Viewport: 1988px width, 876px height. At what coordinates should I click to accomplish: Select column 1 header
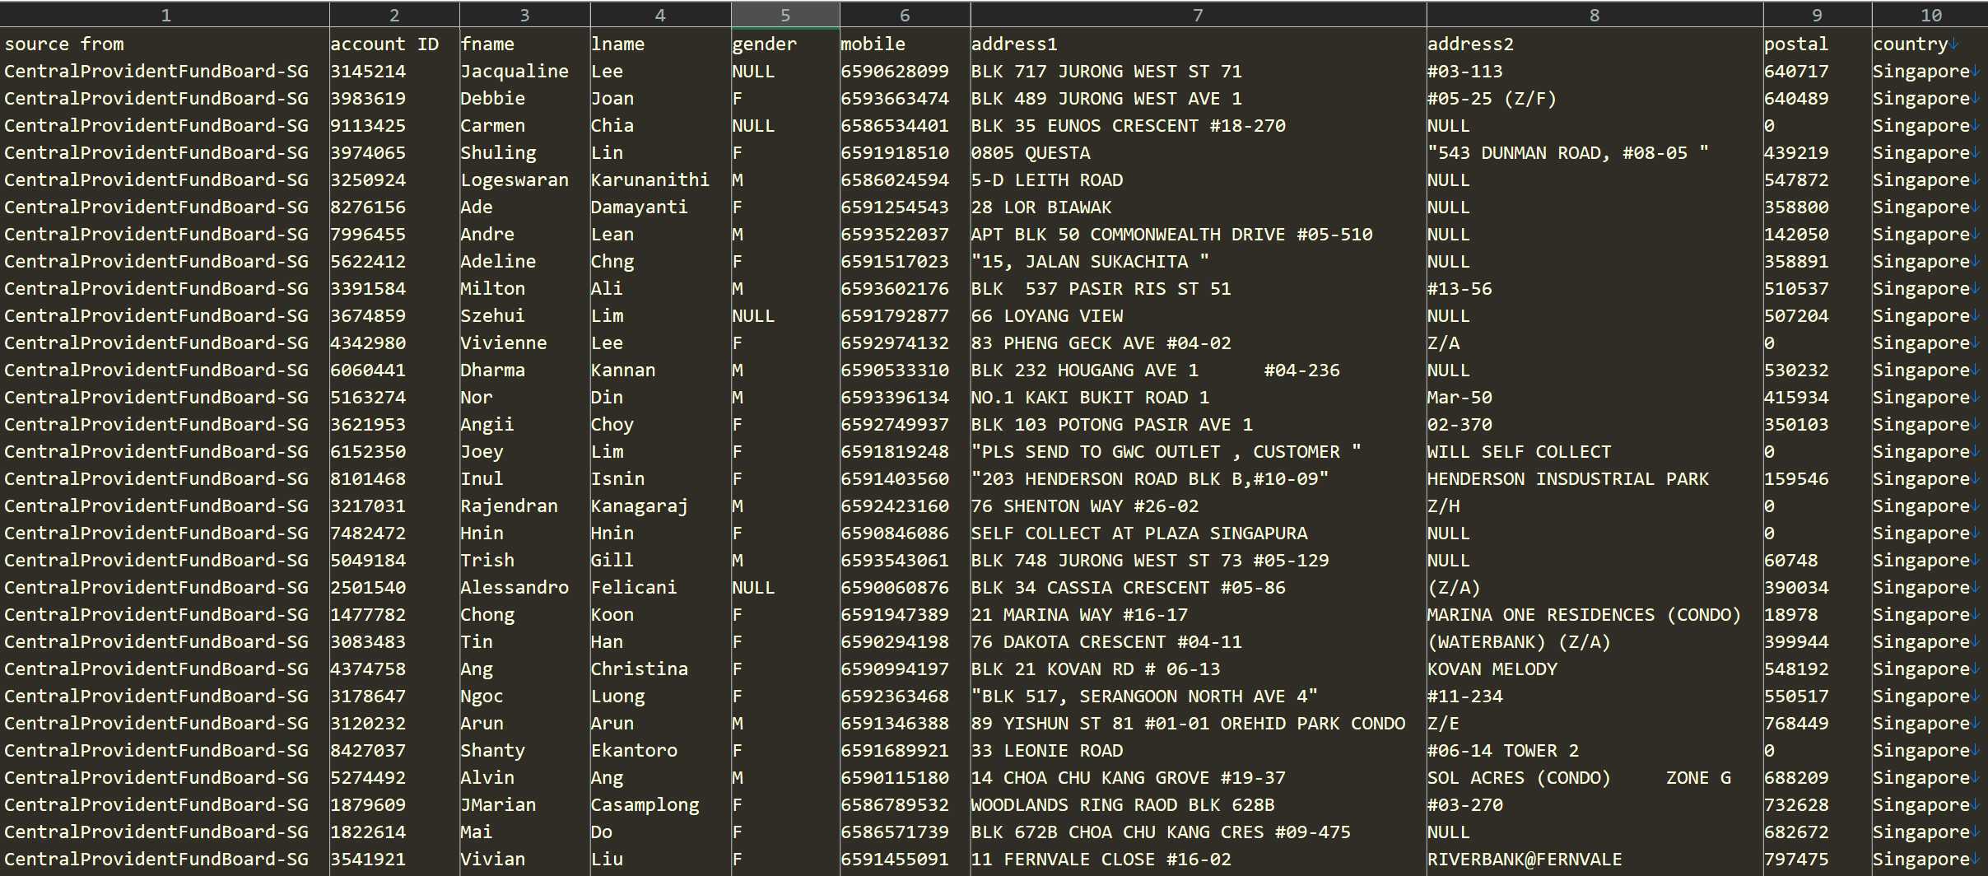pyautogui.click(x=165, y=15)
